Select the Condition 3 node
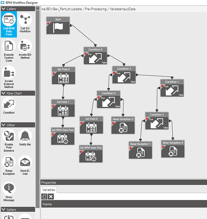 click(124, 75)
